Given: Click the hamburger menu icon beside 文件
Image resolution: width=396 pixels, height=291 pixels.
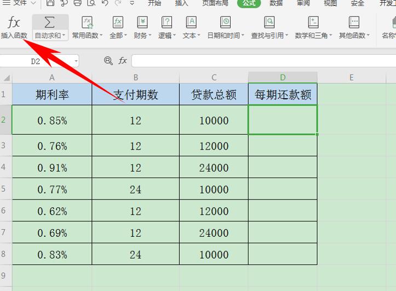Looking at the screenshot, I should click(x=6, y=3).
